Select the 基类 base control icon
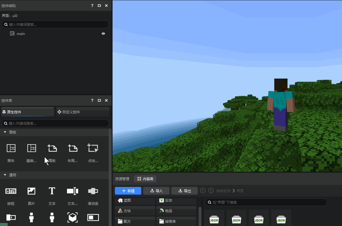The height and width of the screenshot is (226, 342). tap(31, 148)
